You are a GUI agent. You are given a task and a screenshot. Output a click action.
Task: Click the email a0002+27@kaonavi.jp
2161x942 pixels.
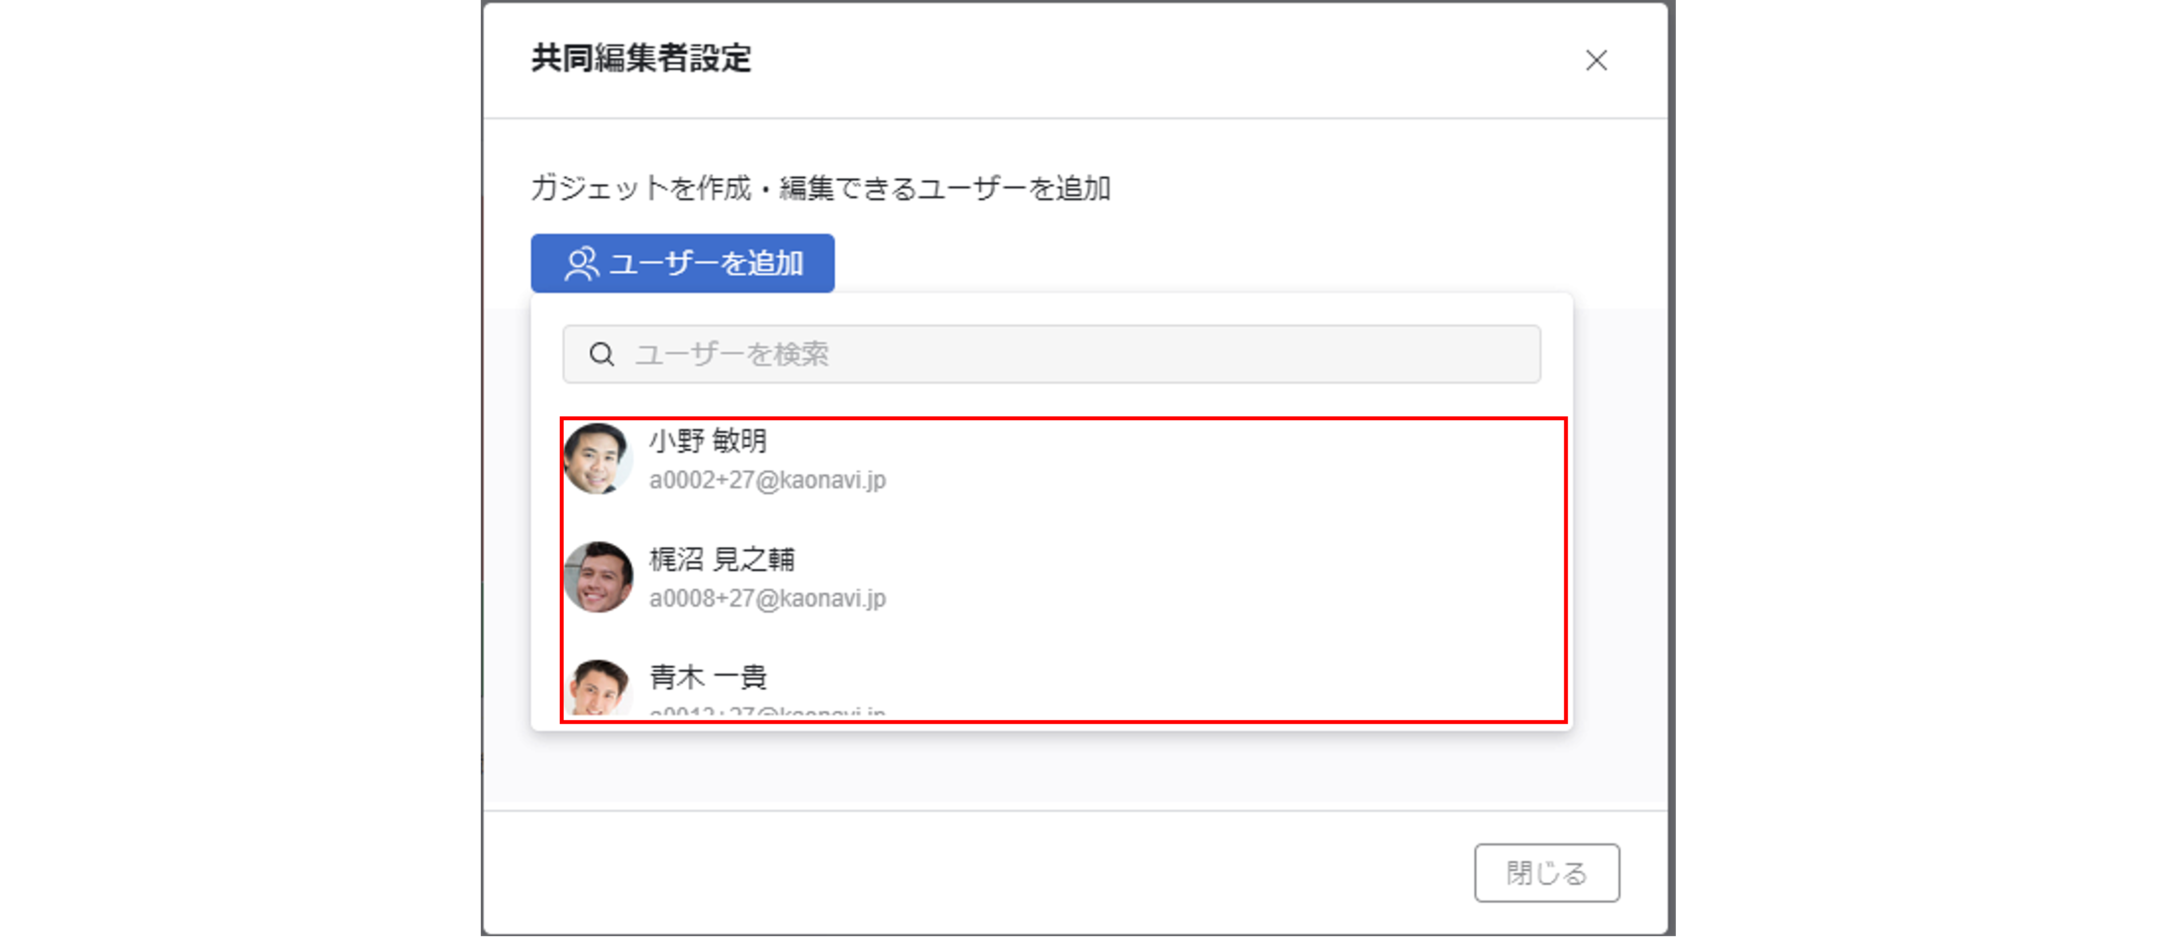pos(767,480)
